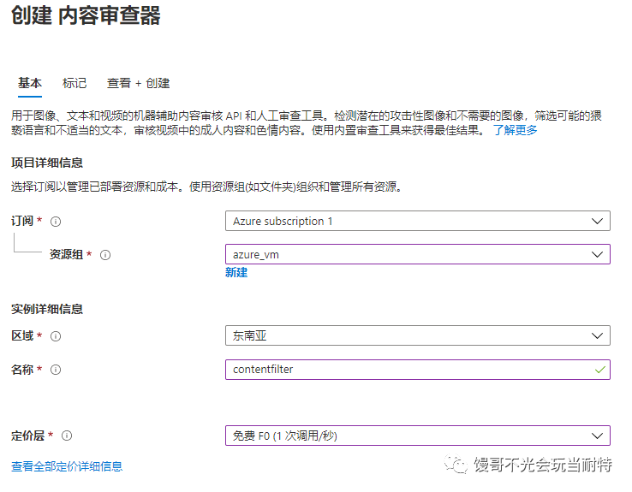Expand the 免费 F0 pricing tier dropdown
The height and width of the screenshot is (492, 632).
tap(418, 436)
